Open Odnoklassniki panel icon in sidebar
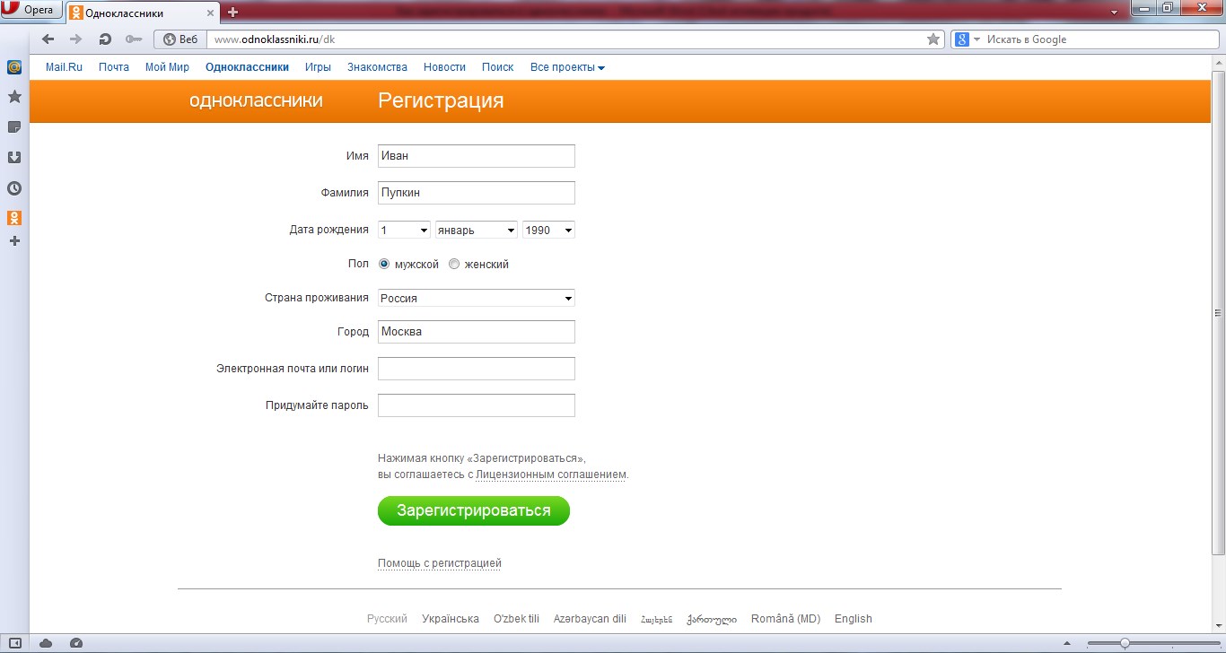1226x653 pixels. click(14, 218)
